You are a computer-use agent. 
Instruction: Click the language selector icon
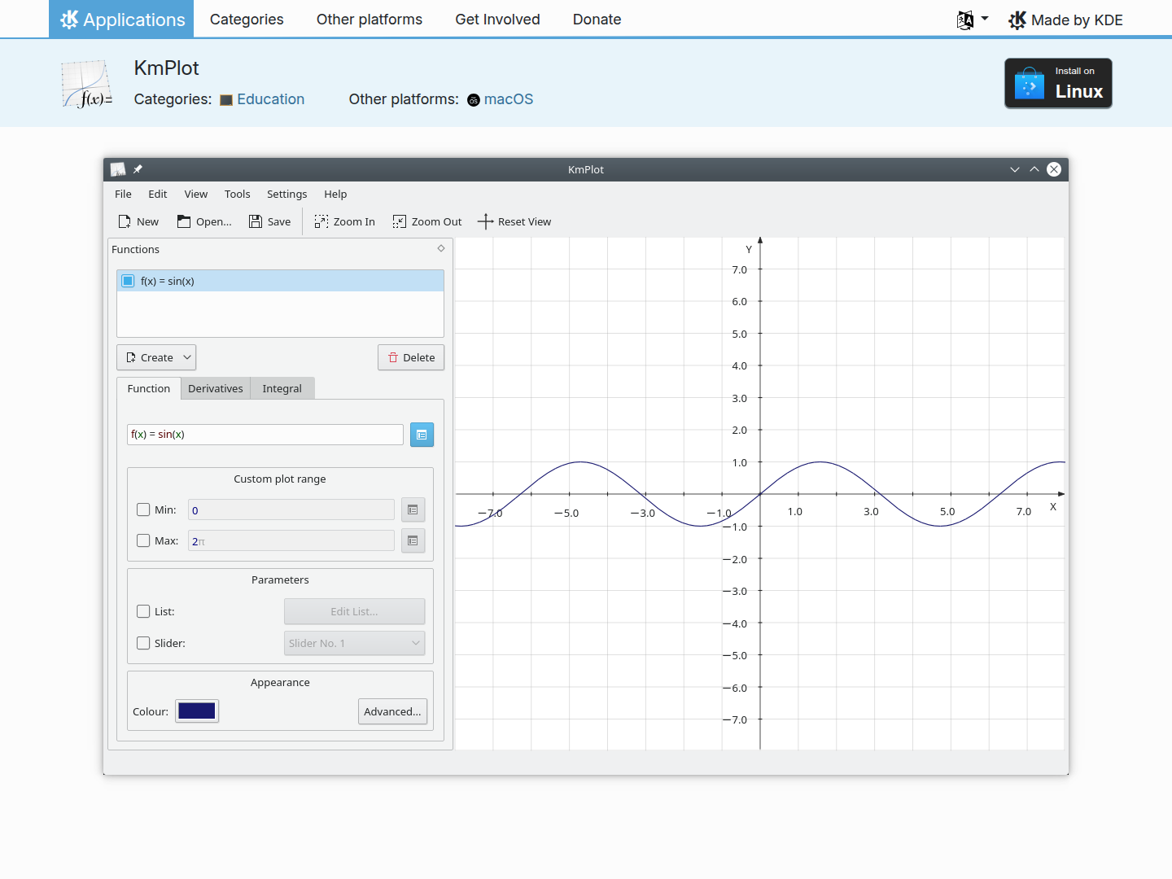point(965,20)
